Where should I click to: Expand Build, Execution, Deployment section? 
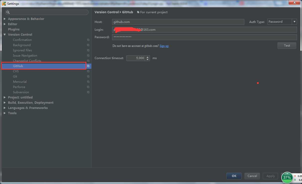point(5,102)
